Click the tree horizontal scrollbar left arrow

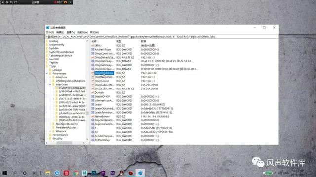point(47,143)
